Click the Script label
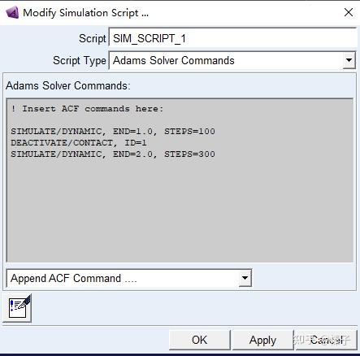 (93, 38)
